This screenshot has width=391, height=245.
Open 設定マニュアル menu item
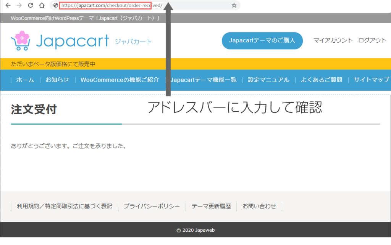[268, 80]
